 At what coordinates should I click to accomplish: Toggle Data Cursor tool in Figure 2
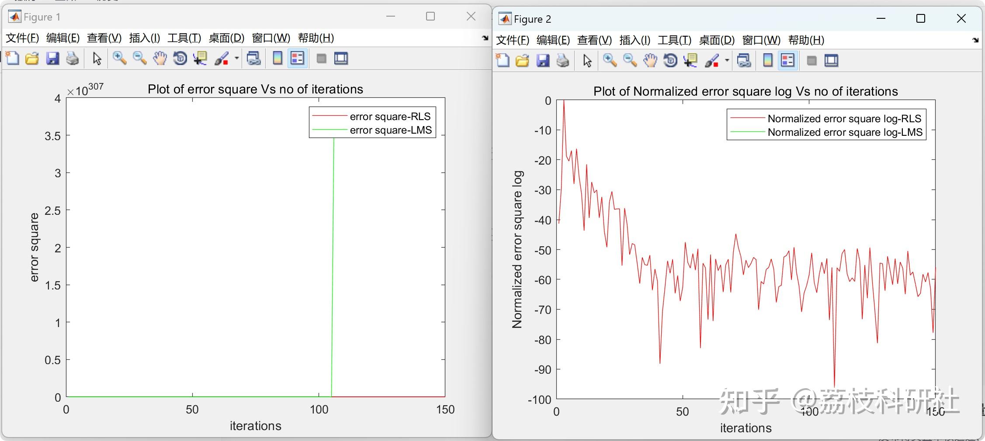pos(690,60)
